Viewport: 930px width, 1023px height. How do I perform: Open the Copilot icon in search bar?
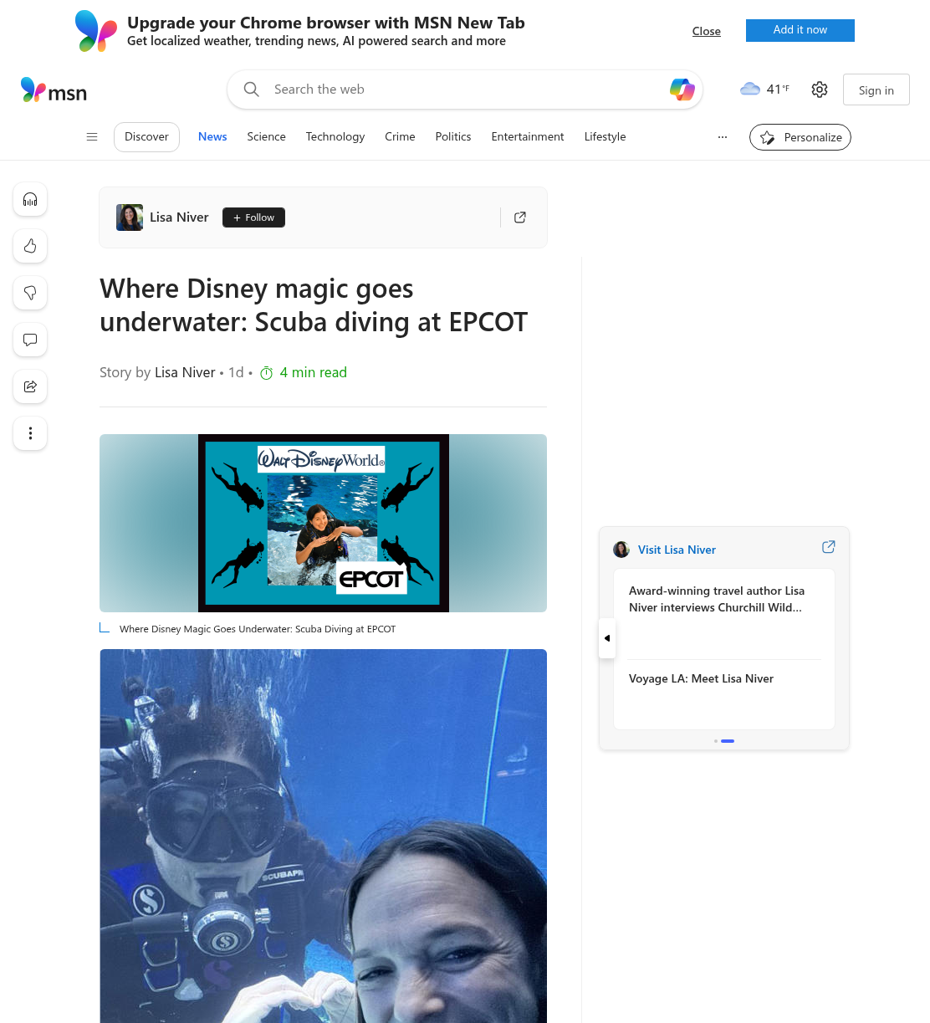coord(682,90)
